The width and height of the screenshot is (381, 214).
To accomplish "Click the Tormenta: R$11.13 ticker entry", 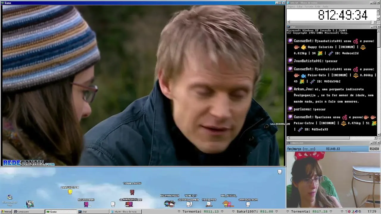I will click(x=200, y=212).
